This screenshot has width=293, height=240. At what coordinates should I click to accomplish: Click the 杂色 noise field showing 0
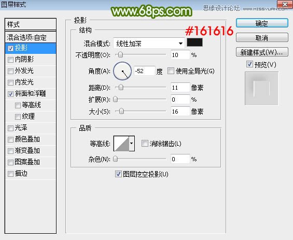click(x=180, y=159)
